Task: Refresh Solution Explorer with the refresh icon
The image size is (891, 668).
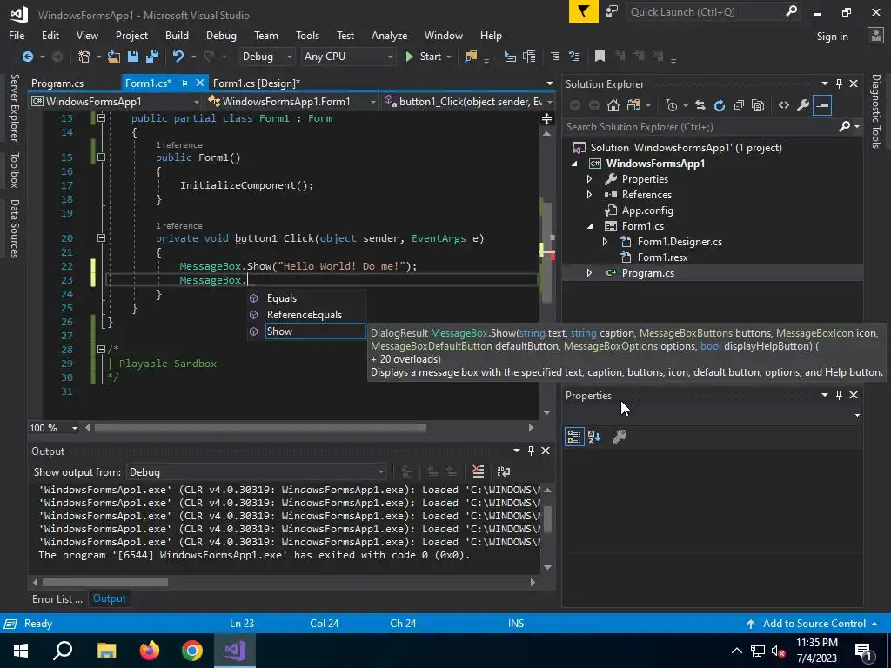Action: click(x=720, y=105)
